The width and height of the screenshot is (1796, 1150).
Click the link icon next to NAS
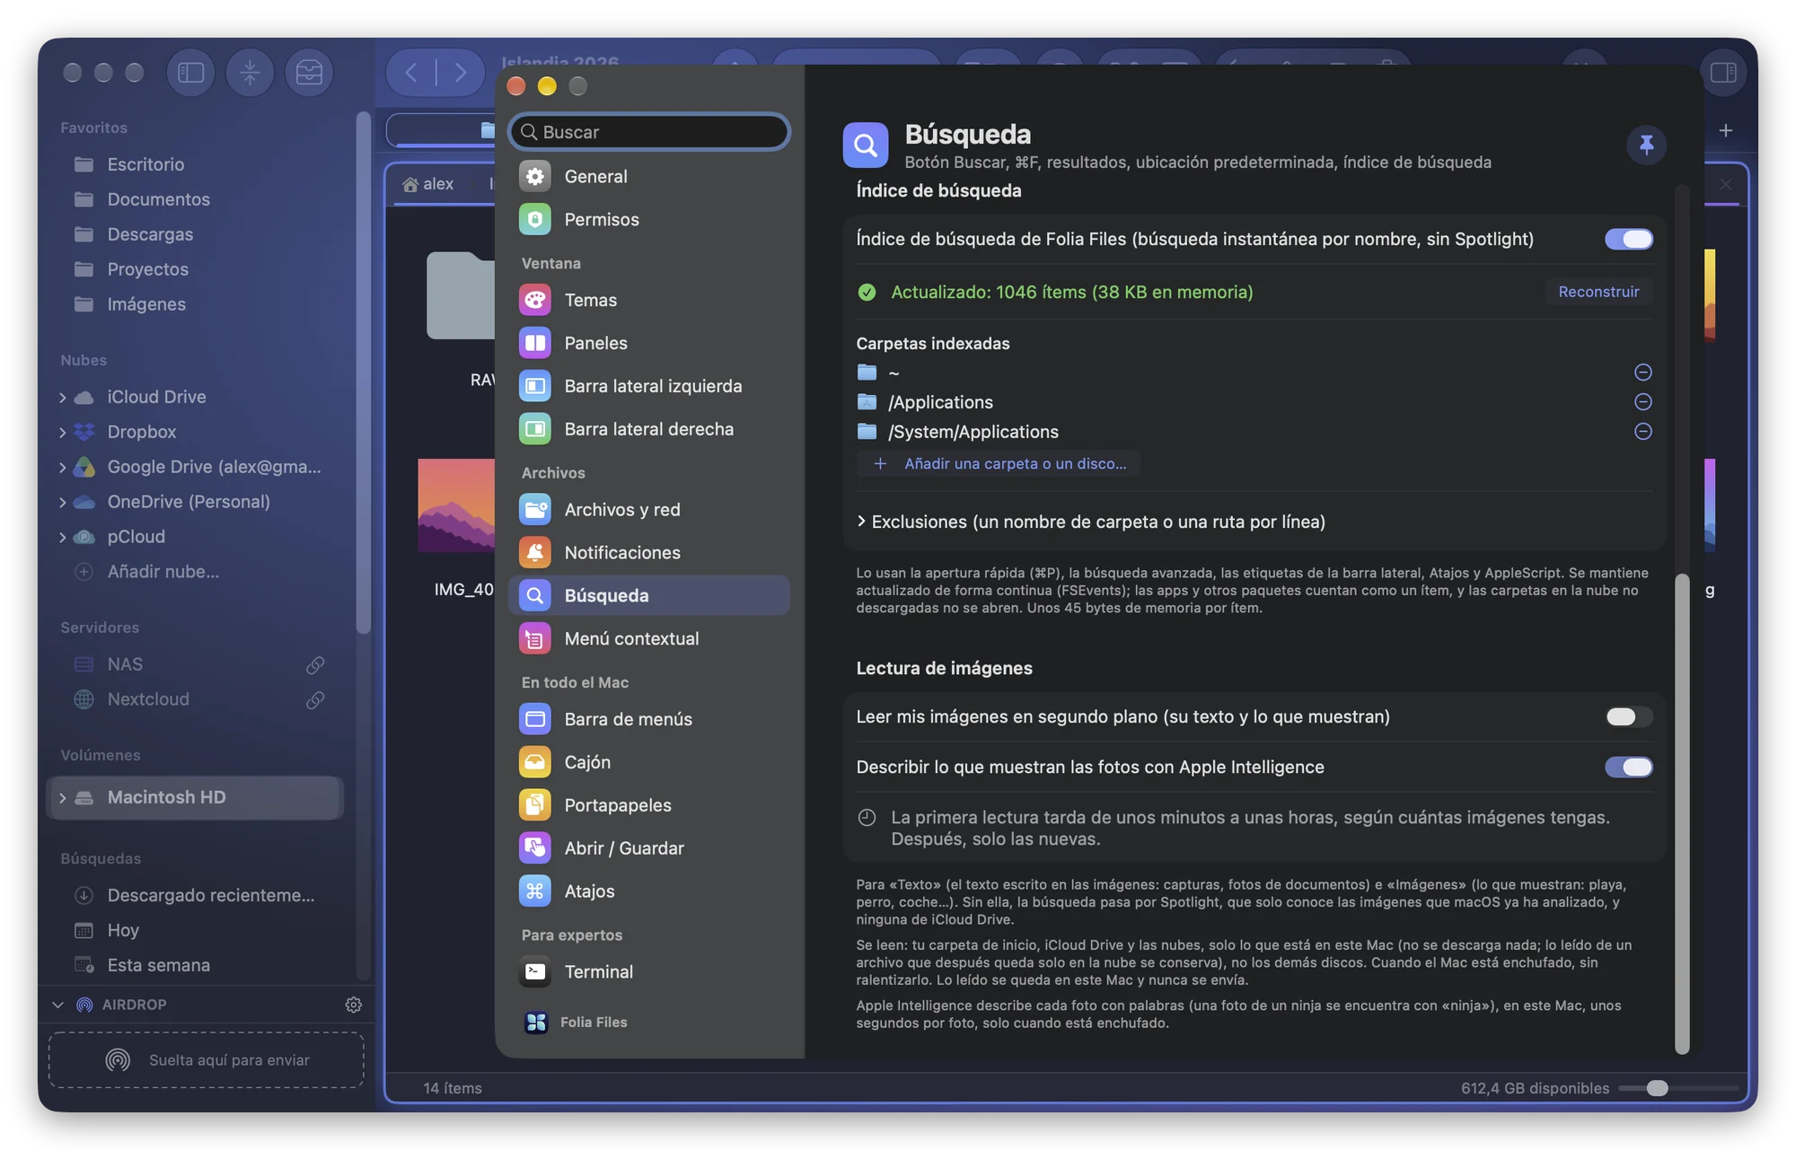314,664
